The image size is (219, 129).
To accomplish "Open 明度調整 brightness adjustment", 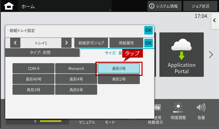I will (x=178, y=111).
